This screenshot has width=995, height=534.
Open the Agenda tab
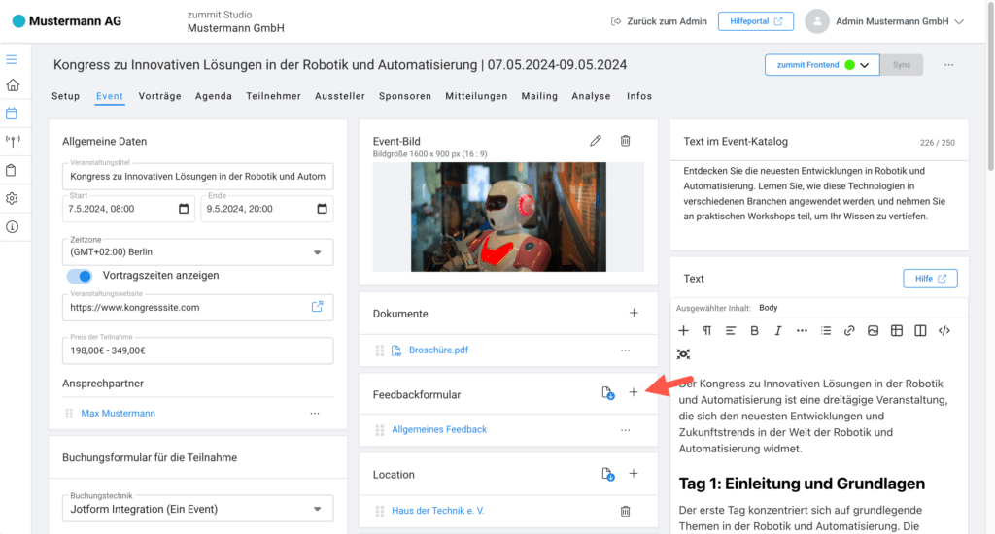[213, 96]
